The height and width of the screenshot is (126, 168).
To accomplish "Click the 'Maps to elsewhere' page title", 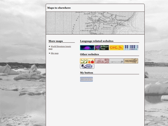I will click(59, 8).
